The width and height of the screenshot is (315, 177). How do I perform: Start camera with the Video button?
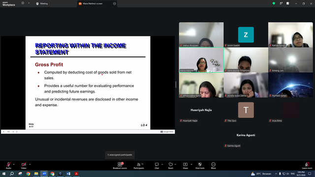(24, 166)
